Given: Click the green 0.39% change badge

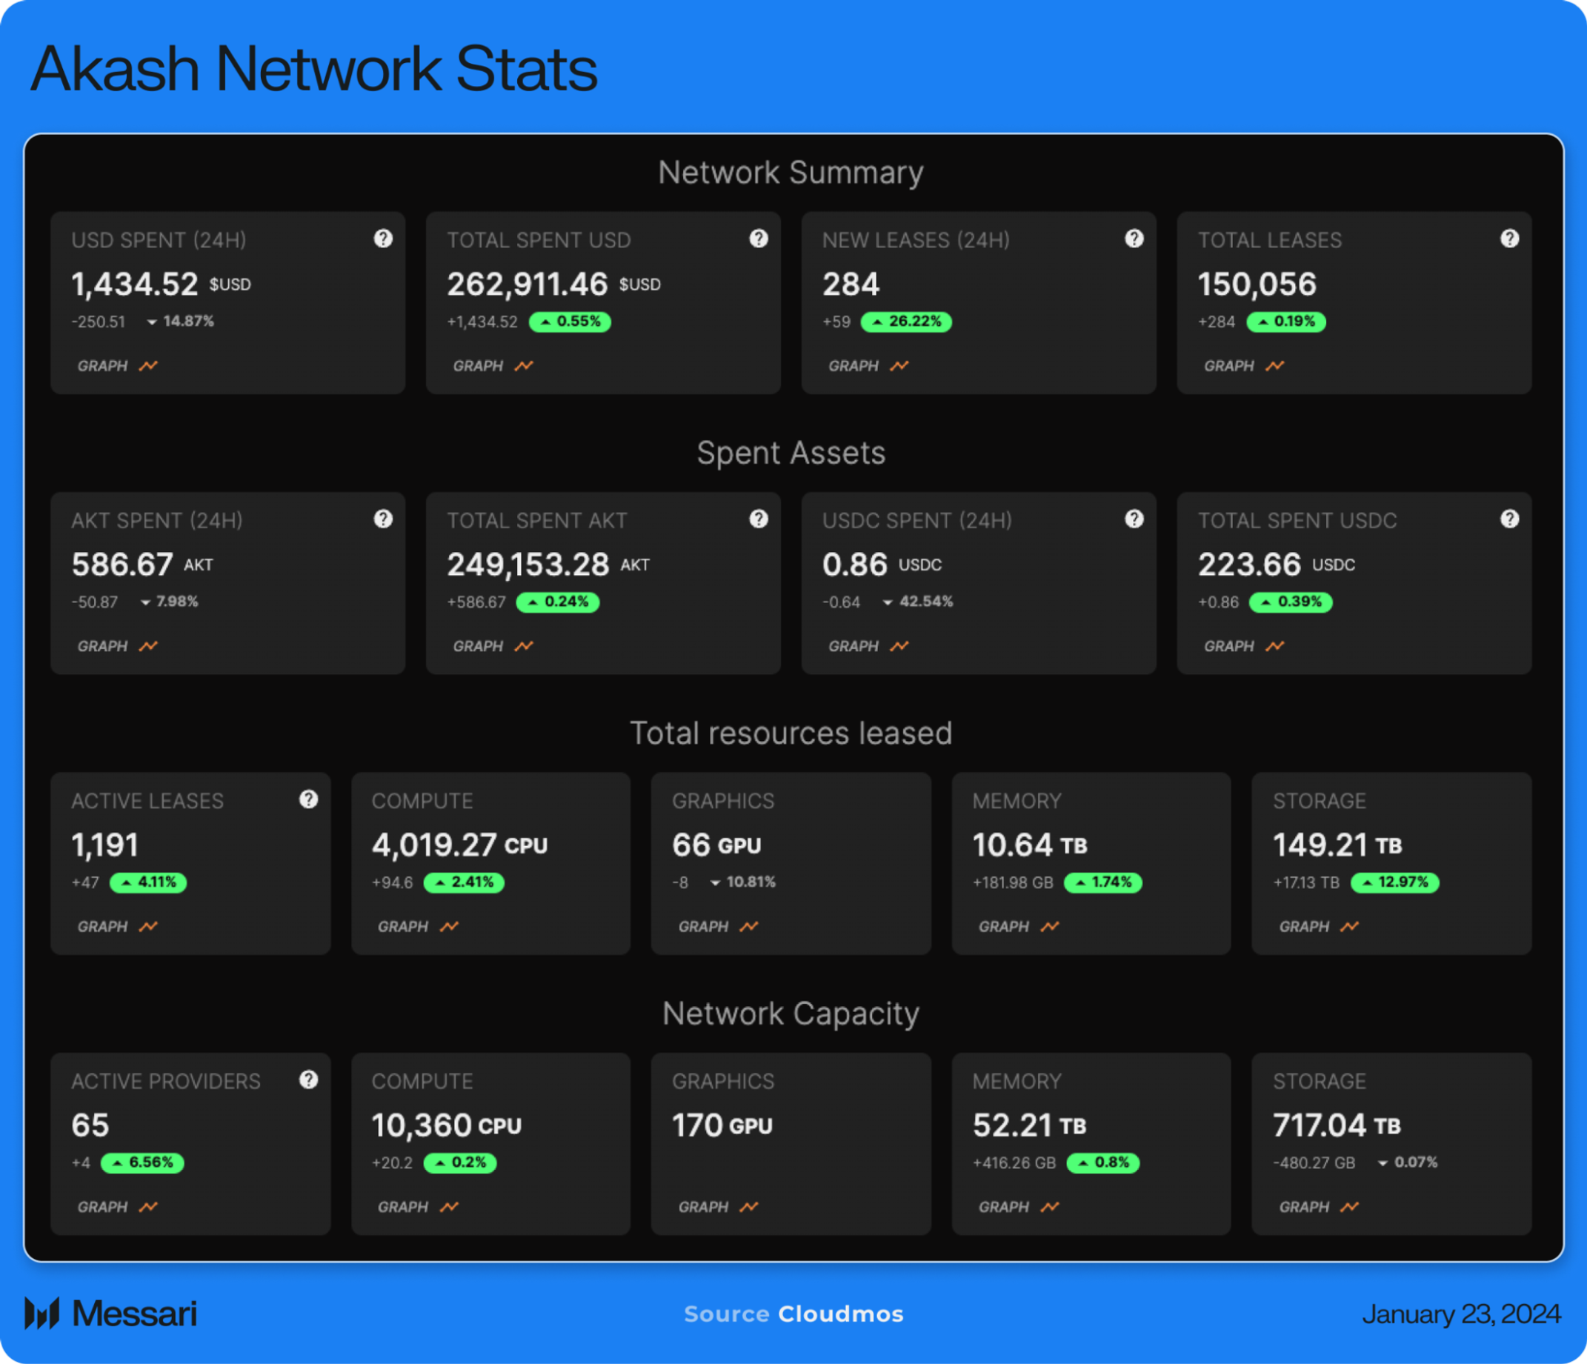Looking at the screenshot, I should [x=1291, y=602].
